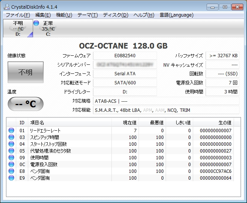Click the 生の値 column header
This screenshot has height=203, width=247.
(x=213, y=122)
